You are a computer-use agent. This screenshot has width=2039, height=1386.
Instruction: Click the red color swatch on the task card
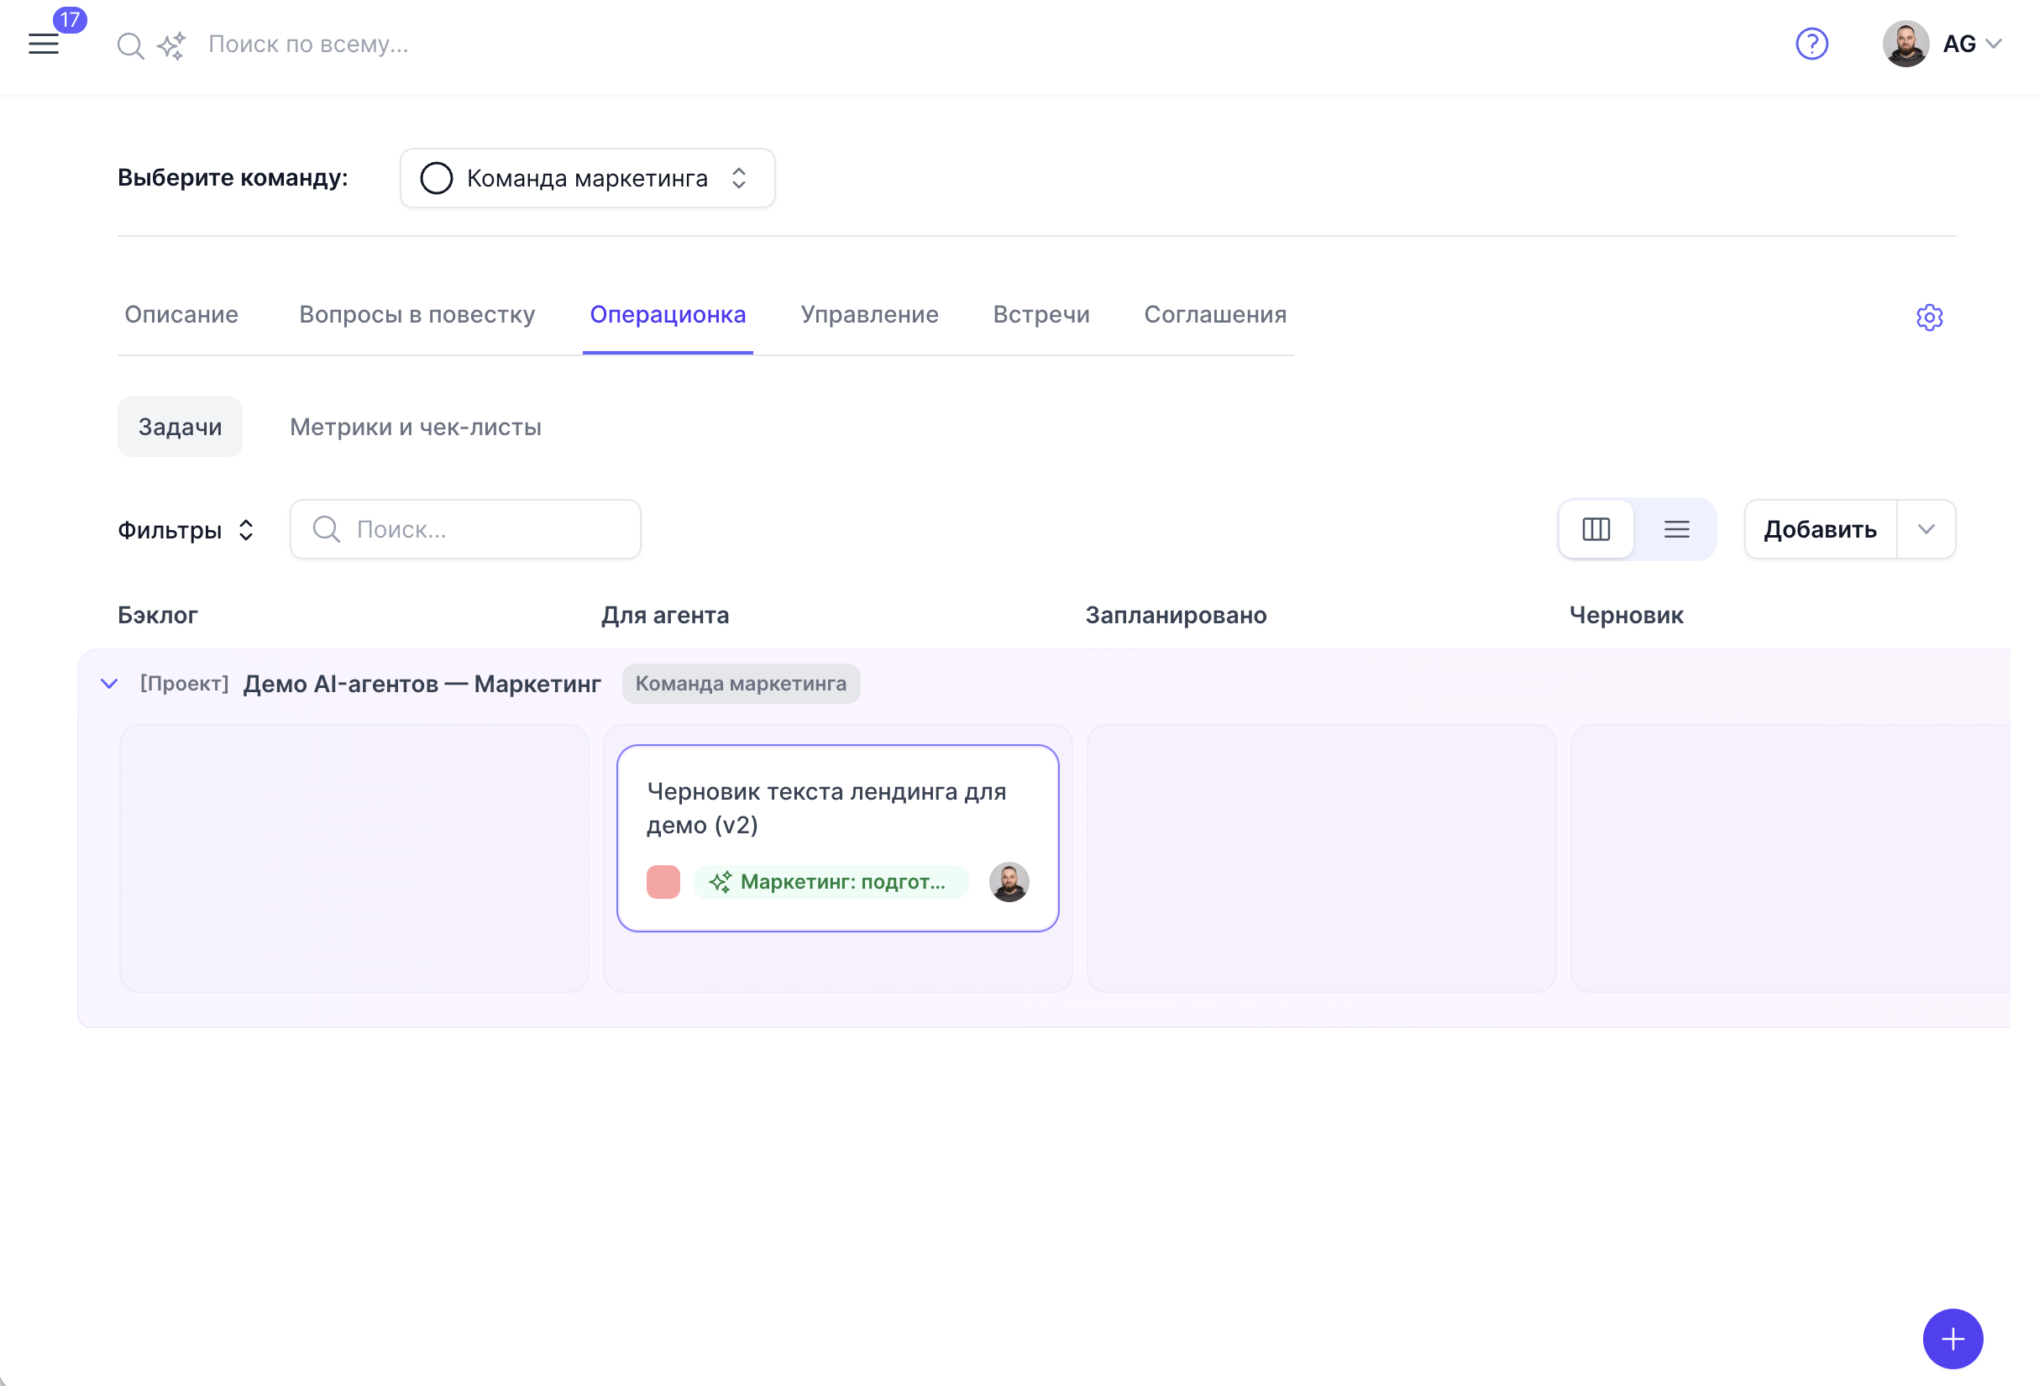pyautogui.click(x=663, y=882)
